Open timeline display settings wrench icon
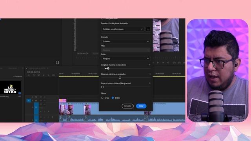The height and width of the screenshot is (141, 251). tap(49, 75)
